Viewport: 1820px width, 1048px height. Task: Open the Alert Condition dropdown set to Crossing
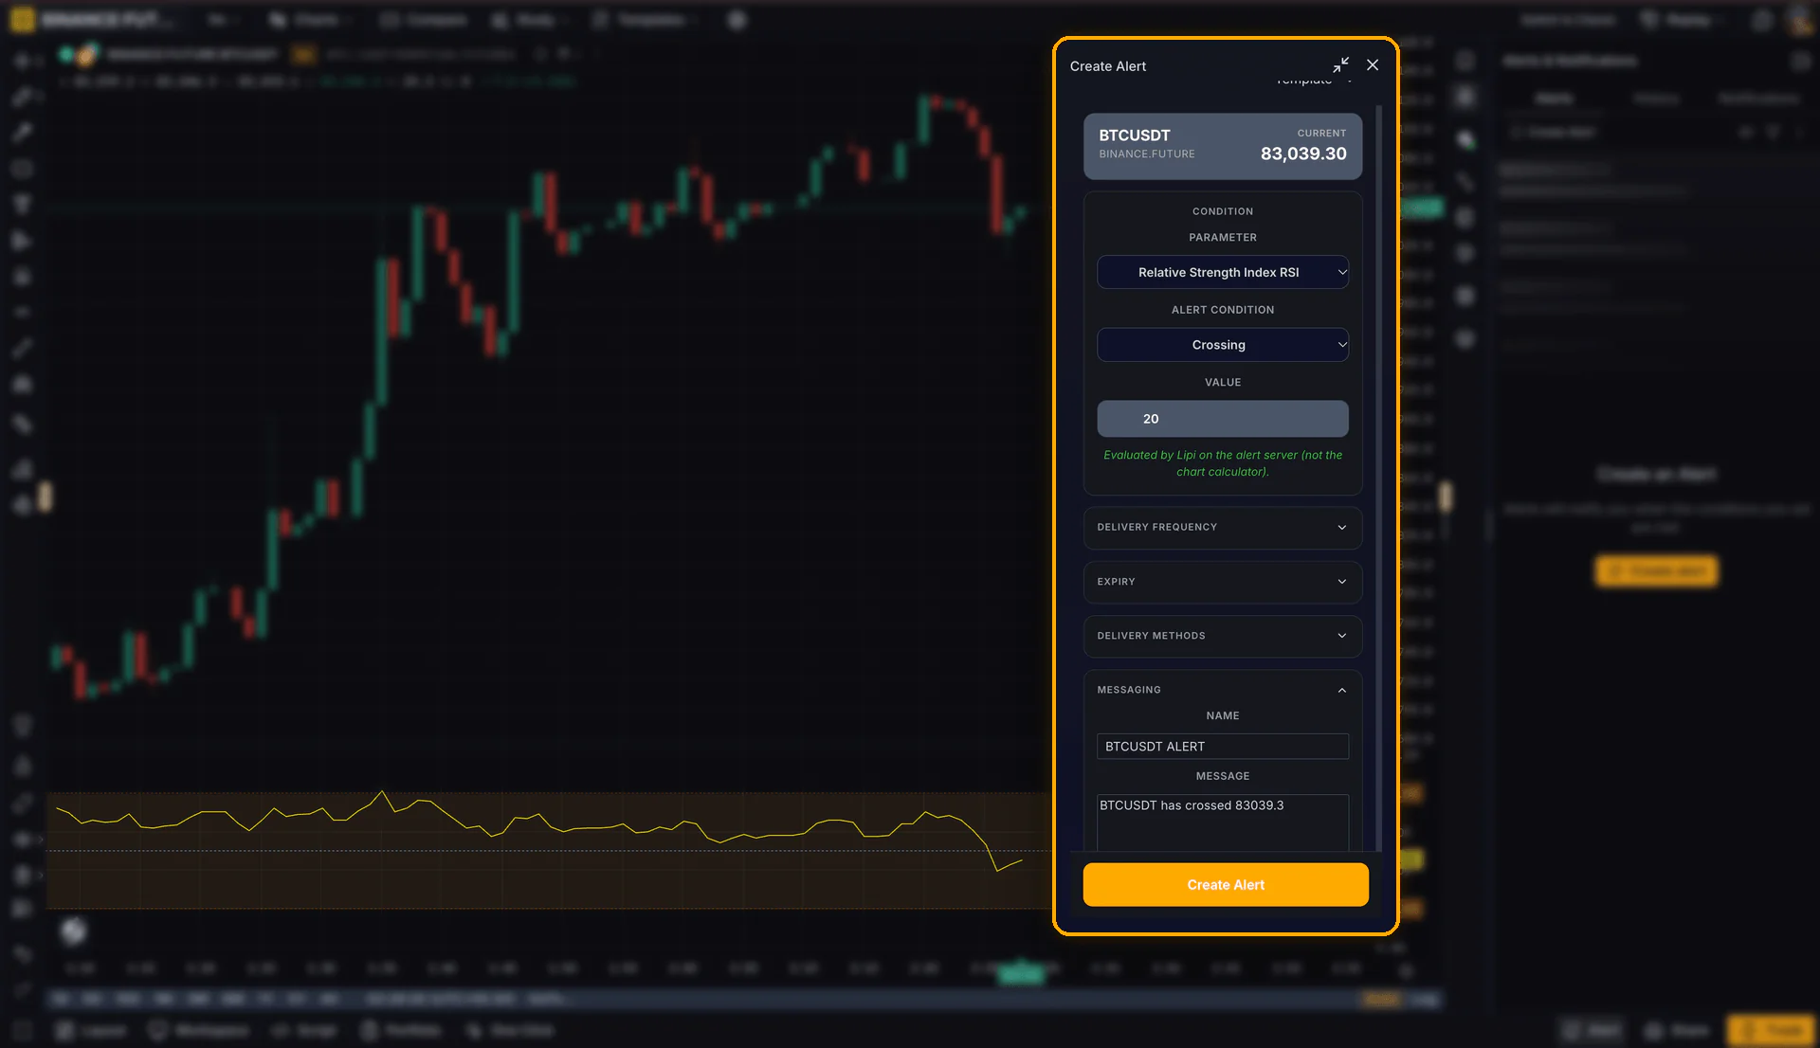1223,345
